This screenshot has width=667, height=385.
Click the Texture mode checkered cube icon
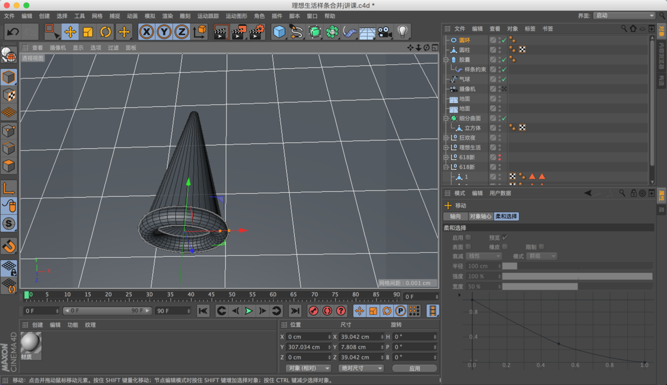click(x=9, y=95)
